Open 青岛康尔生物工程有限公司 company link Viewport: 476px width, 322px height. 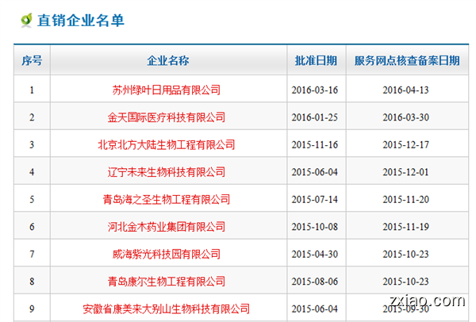tap(167, 282)
